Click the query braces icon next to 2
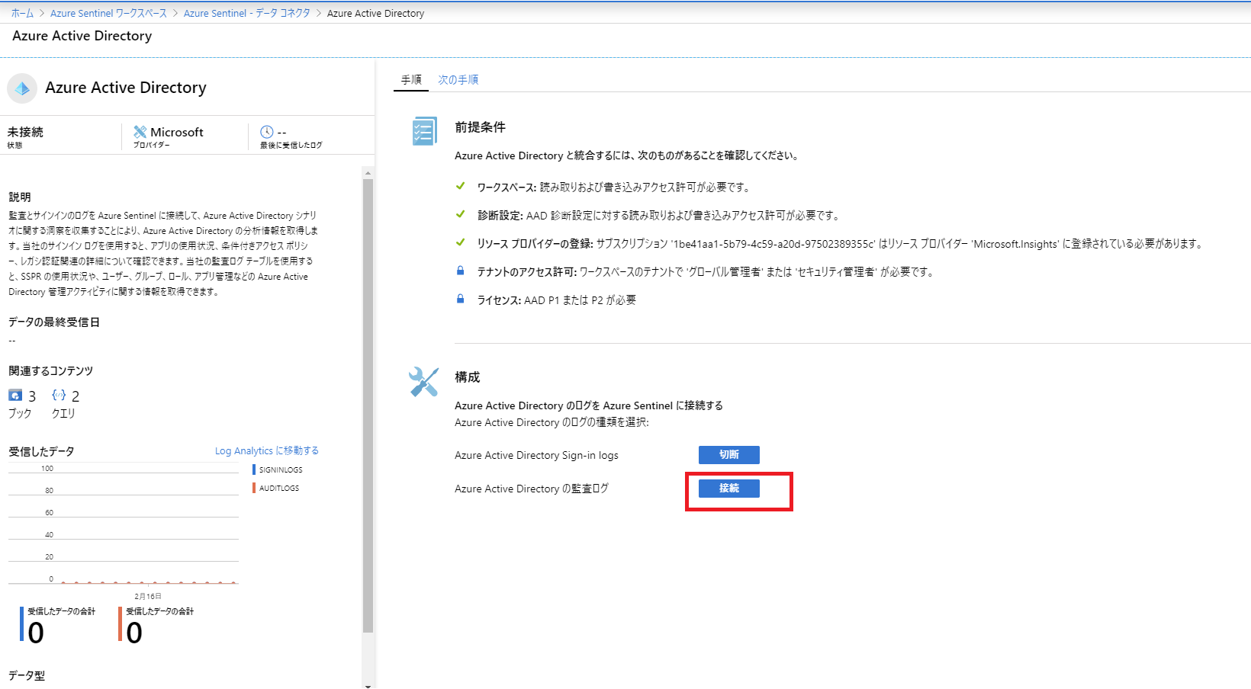The image size is (1251, 689). pyautogui.click(x=59, y=395)
